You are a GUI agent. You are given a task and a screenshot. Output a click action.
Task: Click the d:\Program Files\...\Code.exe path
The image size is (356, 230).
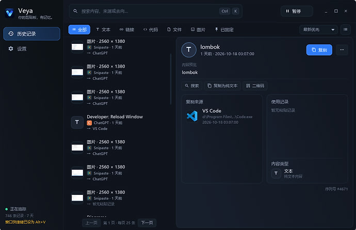click(227, 117)
